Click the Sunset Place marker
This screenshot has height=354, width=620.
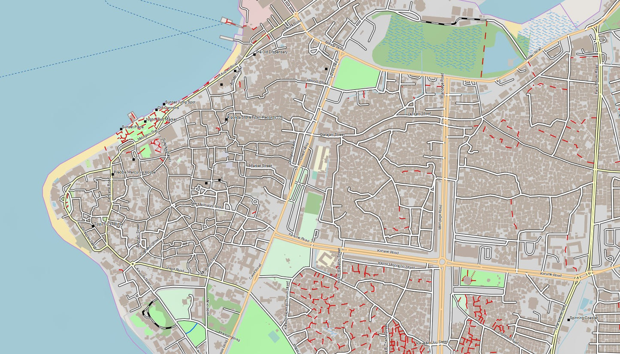pos(121,129)
